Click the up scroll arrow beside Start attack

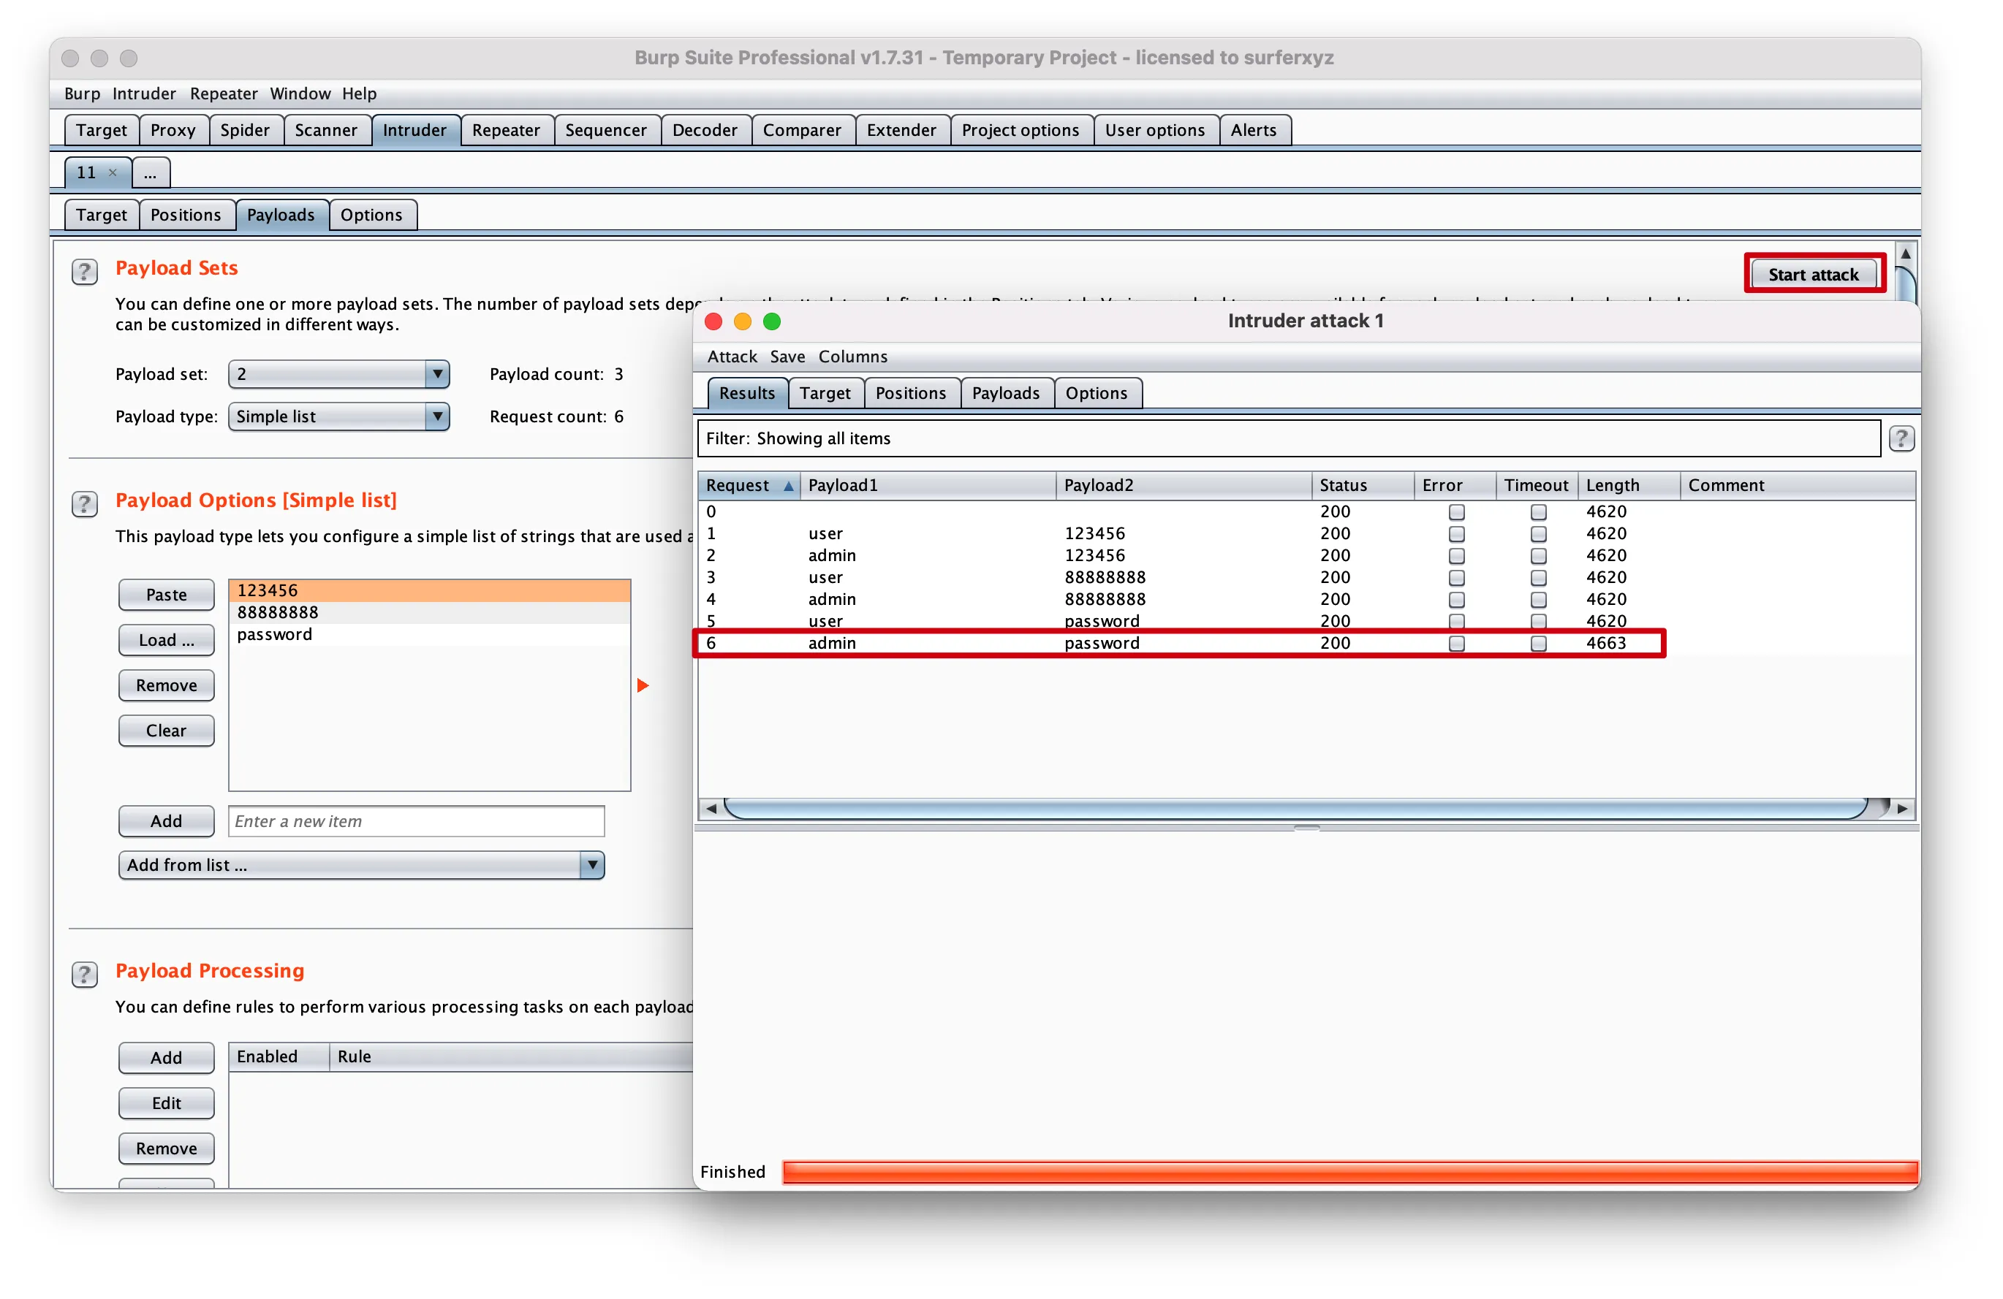tap(1905, 254)
